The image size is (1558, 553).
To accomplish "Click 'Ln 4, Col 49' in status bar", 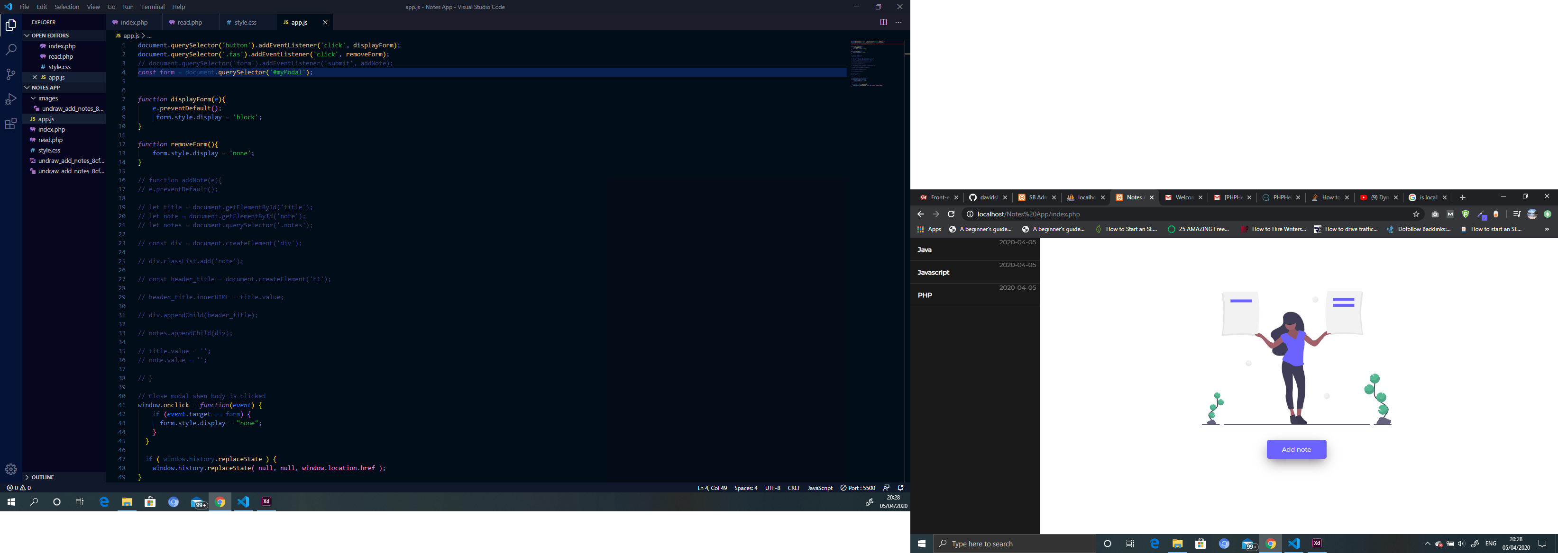I will [x=712, y=488].
